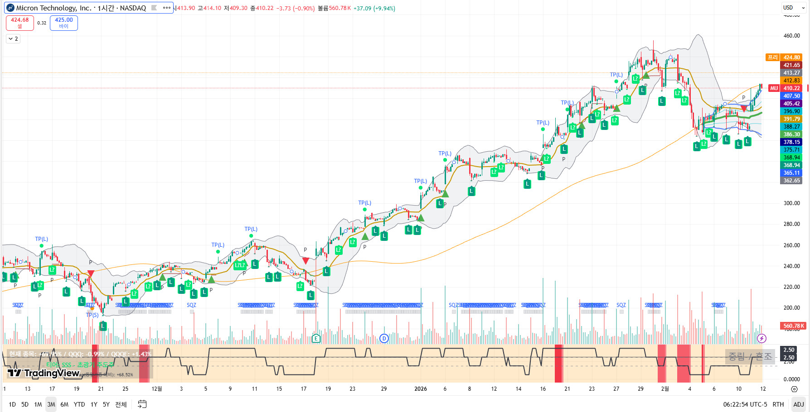Click the 2026 year label on the time axis
This screenshot has width=810, height=412.
[421, 389]
